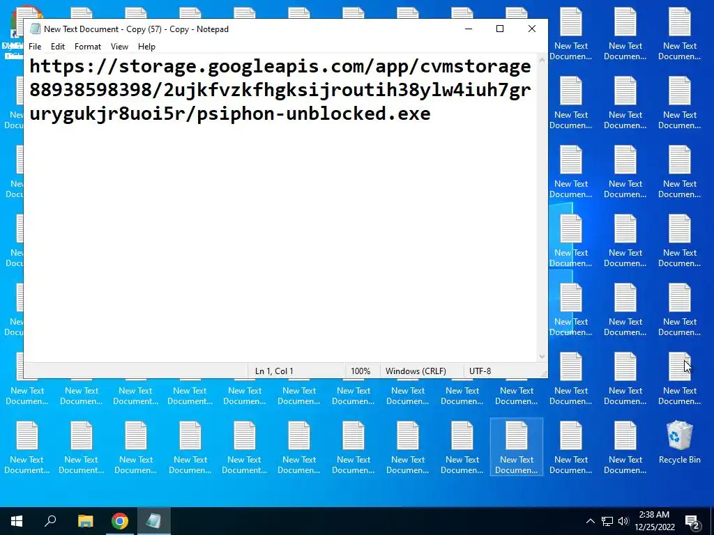
Task: Open the notification center icon
Action: [692, 522]
